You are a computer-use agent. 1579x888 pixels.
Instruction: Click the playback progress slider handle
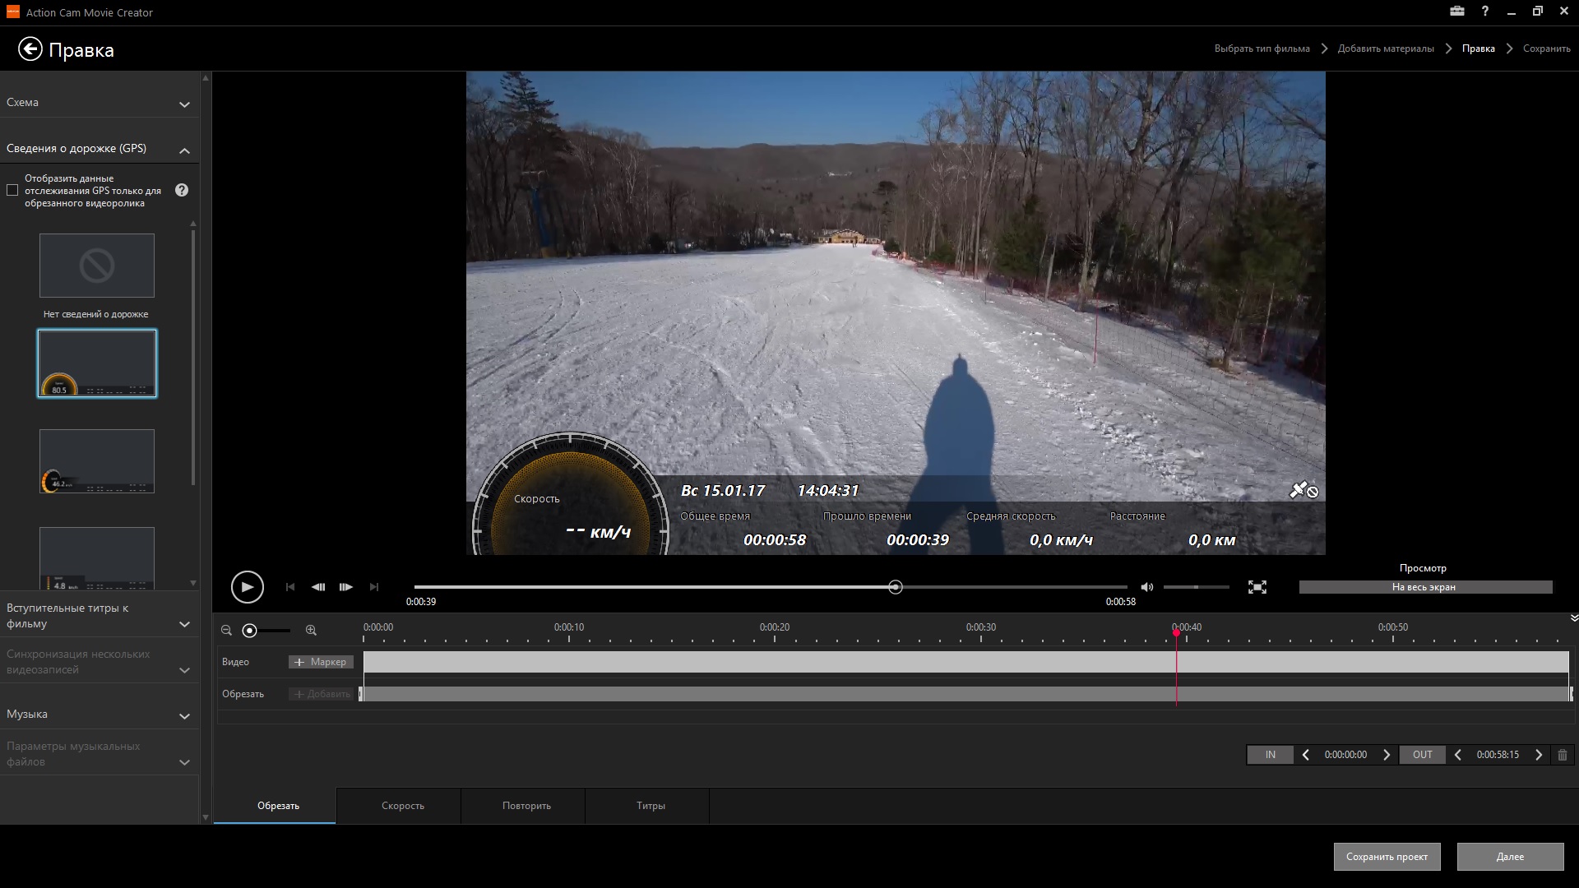coord(896,587)
